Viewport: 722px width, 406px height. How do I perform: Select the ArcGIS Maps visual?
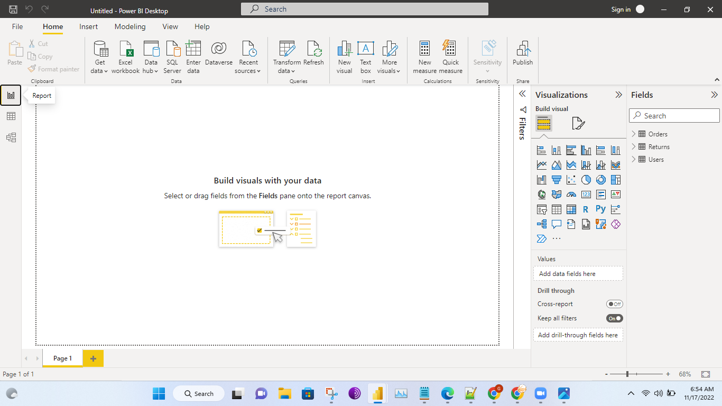pos(600,224)
